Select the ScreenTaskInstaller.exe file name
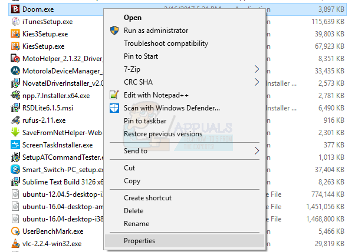 [58, 145]
